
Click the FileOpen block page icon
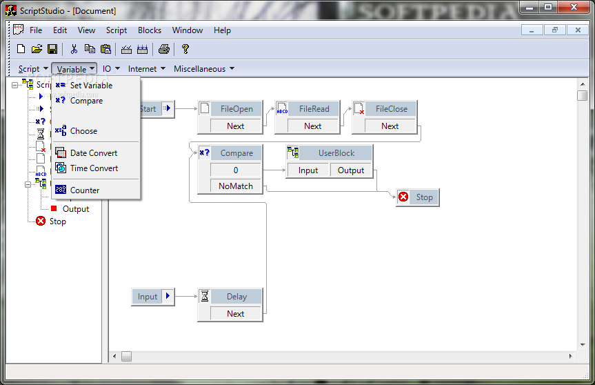pyautogui.click(x=205, y=108)
